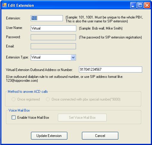
Task: Click the Voice Mail Box group label
Action: (x=19, y=110)
